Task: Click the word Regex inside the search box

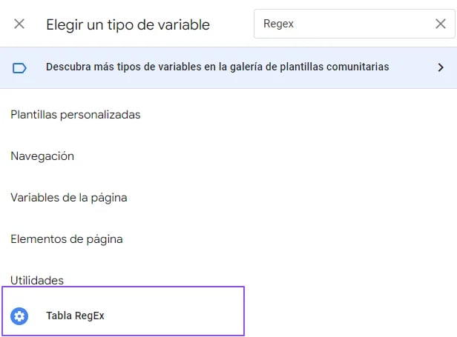Action: (x=278, y=24)
